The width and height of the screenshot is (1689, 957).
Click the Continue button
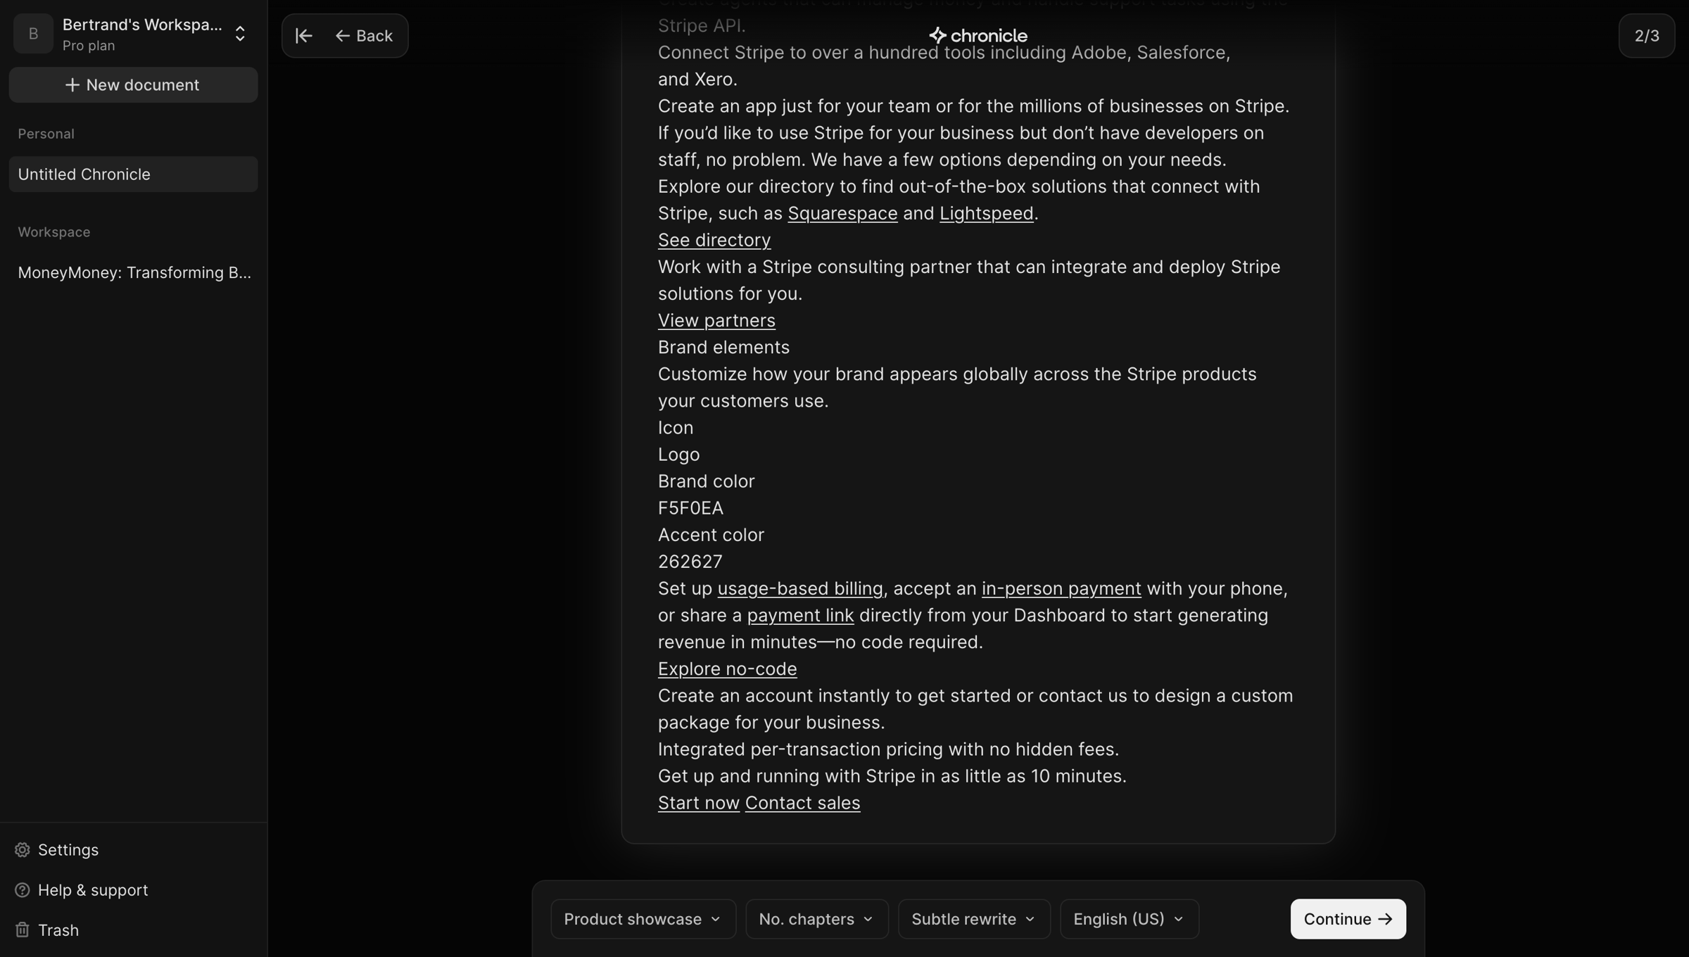click(1348, 919)
